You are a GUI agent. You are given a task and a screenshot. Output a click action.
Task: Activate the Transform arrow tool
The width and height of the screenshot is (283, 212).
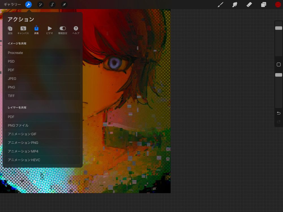coord(64,5)
